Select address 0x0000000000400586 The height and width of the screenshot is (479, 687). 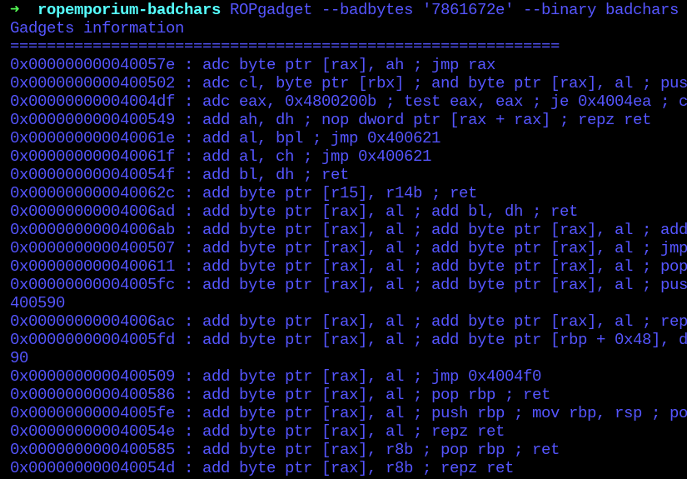click(x=92, y=394)
